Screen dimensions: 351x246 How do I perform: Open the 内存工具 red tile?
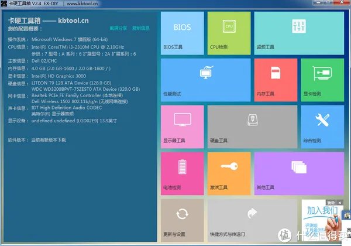(276, 80)
